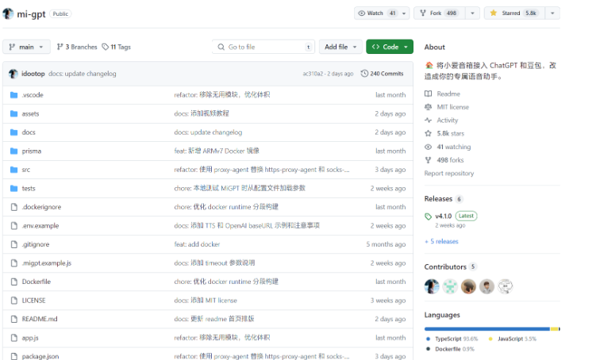Image resolution: width=600 pixels, height=360 pixels.
Task: Click the mi-gpt repository name
Action: coord(31,14)
